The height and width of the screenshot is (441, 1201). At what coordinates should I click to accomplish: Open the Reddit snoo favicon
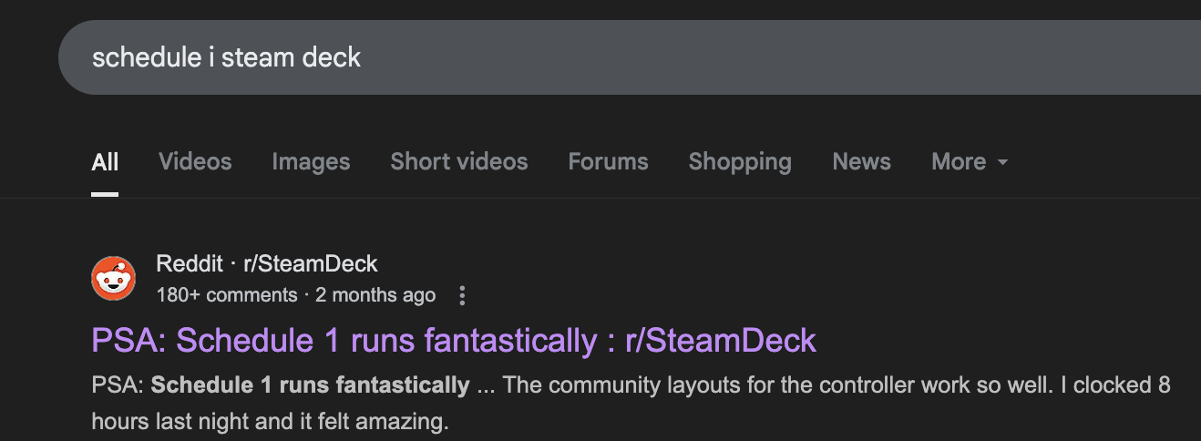coord(114,279)
